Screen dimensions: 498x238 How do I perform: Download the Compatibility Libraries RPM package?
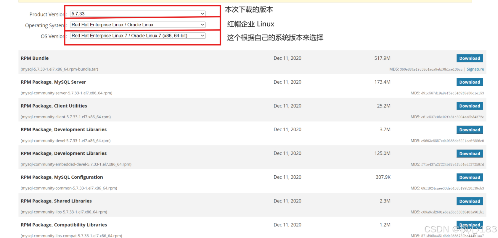click(x=470, y=225)
